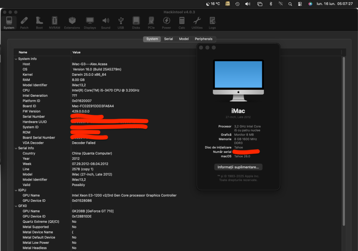Open the Calc tool

click(x=182, y=23)
